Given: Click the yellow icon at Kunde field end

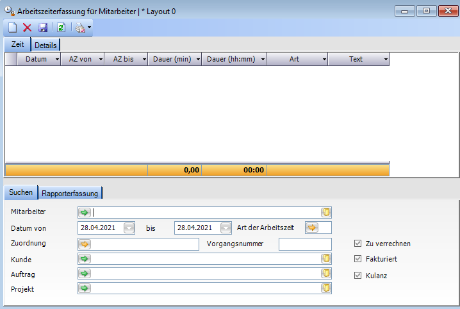Looking at the screenshot, I should pos(325,259).
